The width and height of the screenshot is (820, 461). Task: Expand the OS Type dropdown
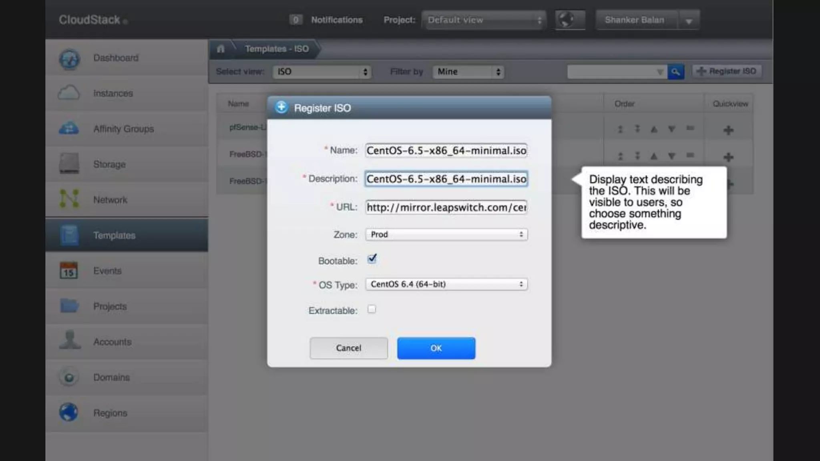point(446,284)
